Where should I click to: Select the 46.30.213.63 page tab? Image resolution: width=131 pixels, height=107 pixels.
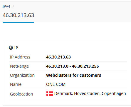click(18, 15)
